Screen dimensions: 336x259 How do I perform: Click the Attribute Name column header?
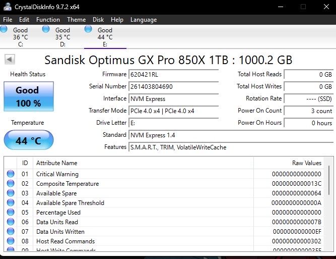pos(143,163)
